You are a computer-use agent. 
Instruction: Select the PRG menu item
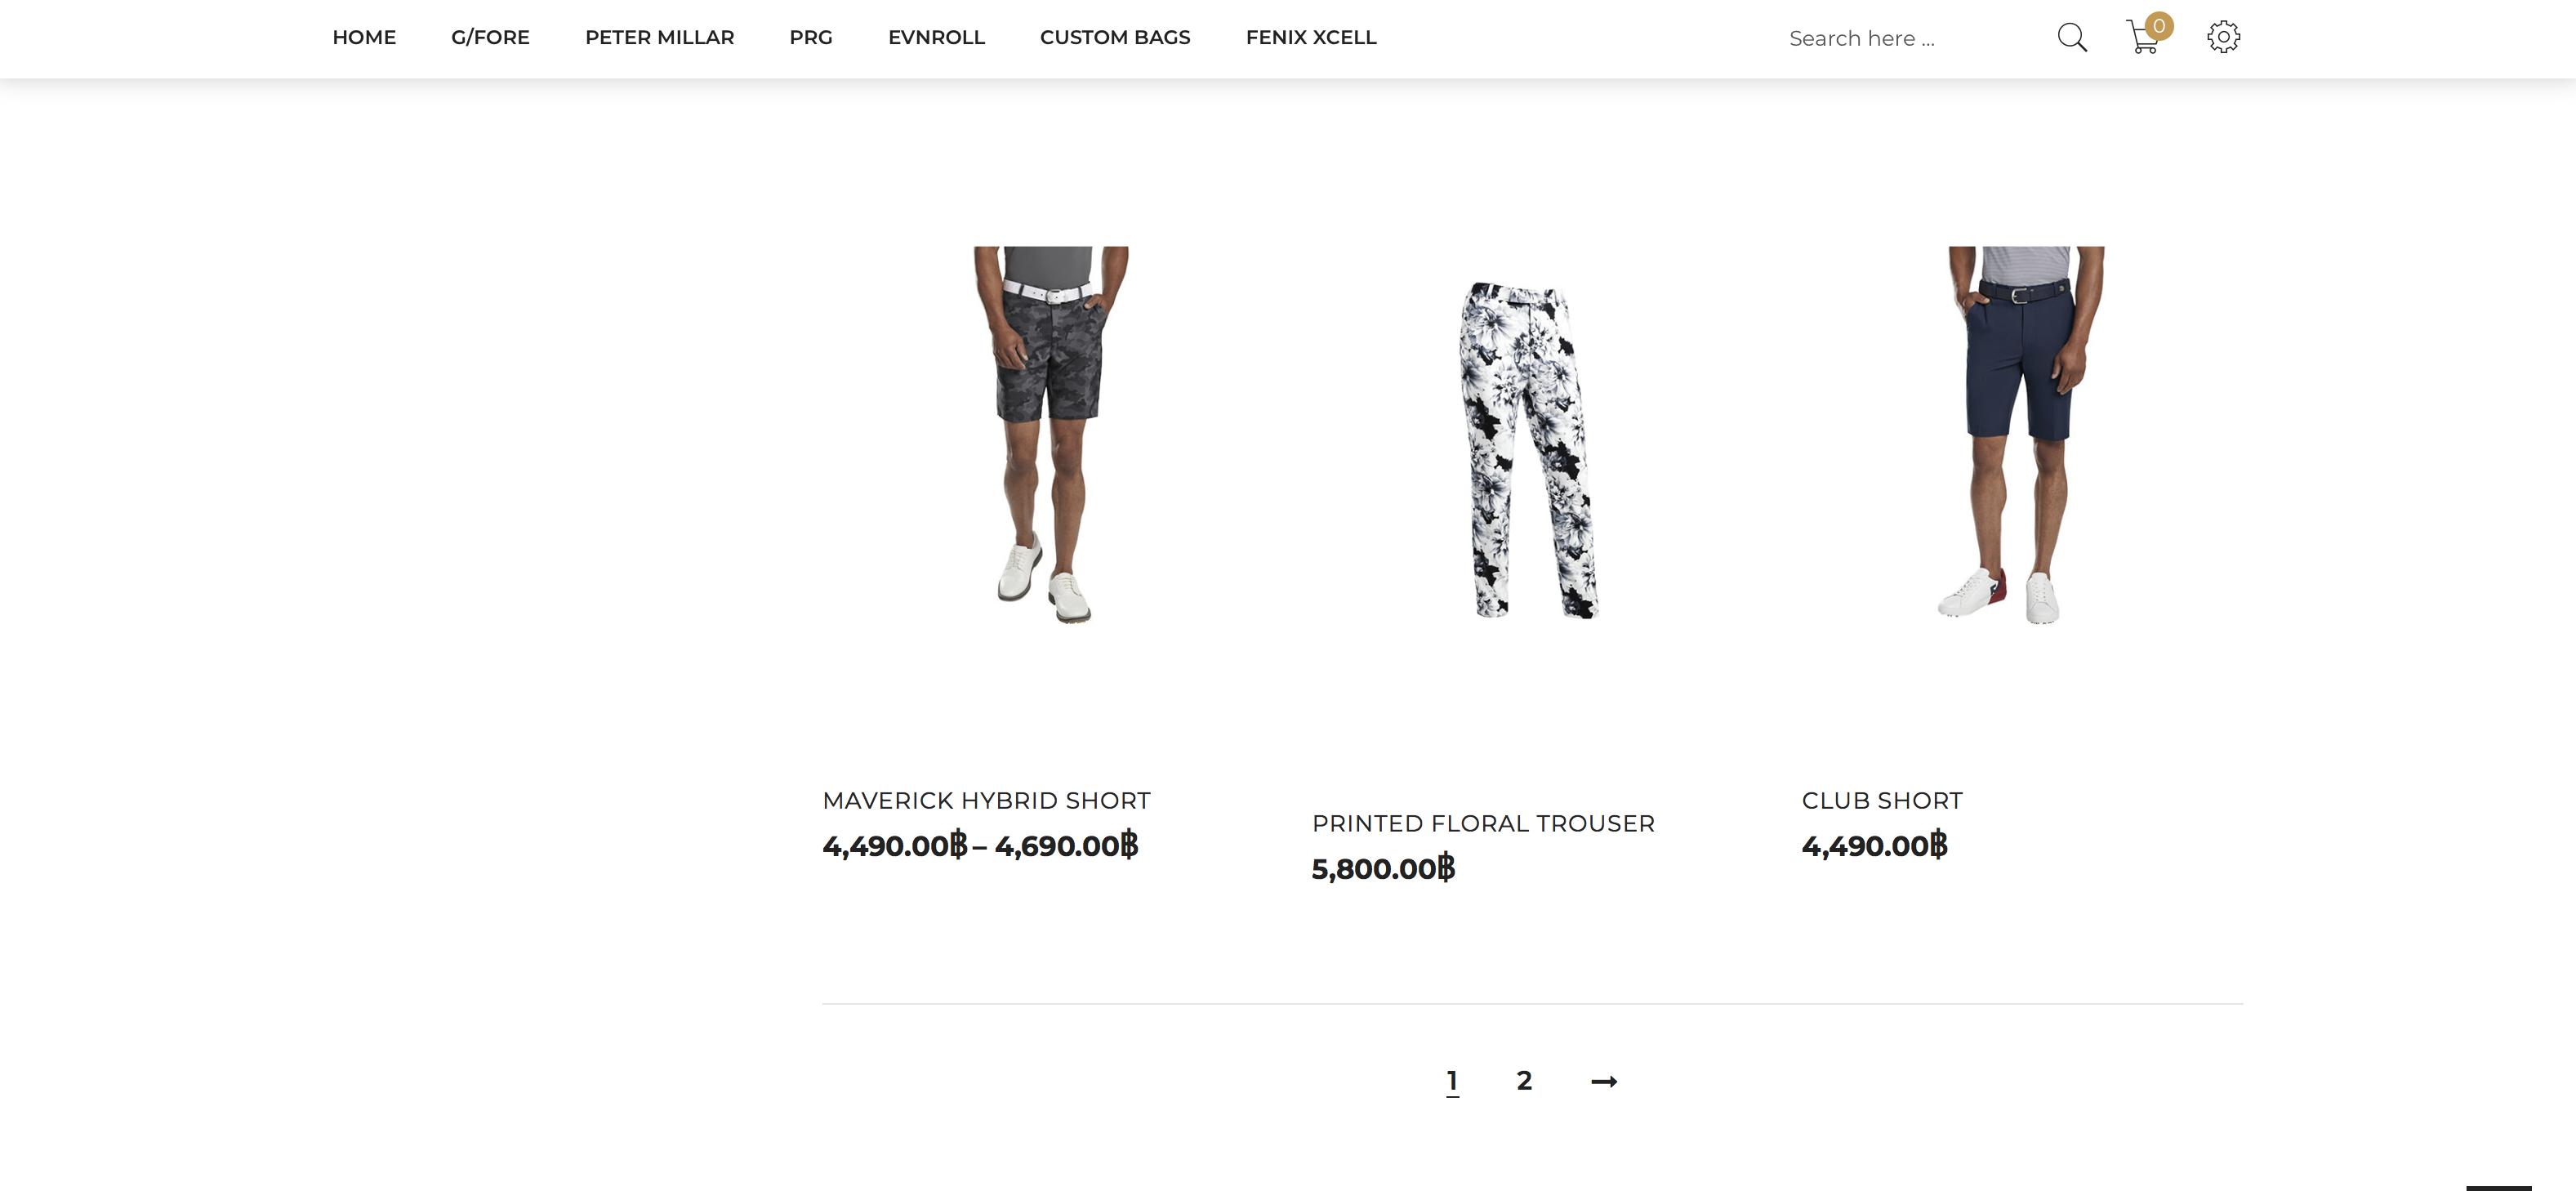tap(810, 38)
